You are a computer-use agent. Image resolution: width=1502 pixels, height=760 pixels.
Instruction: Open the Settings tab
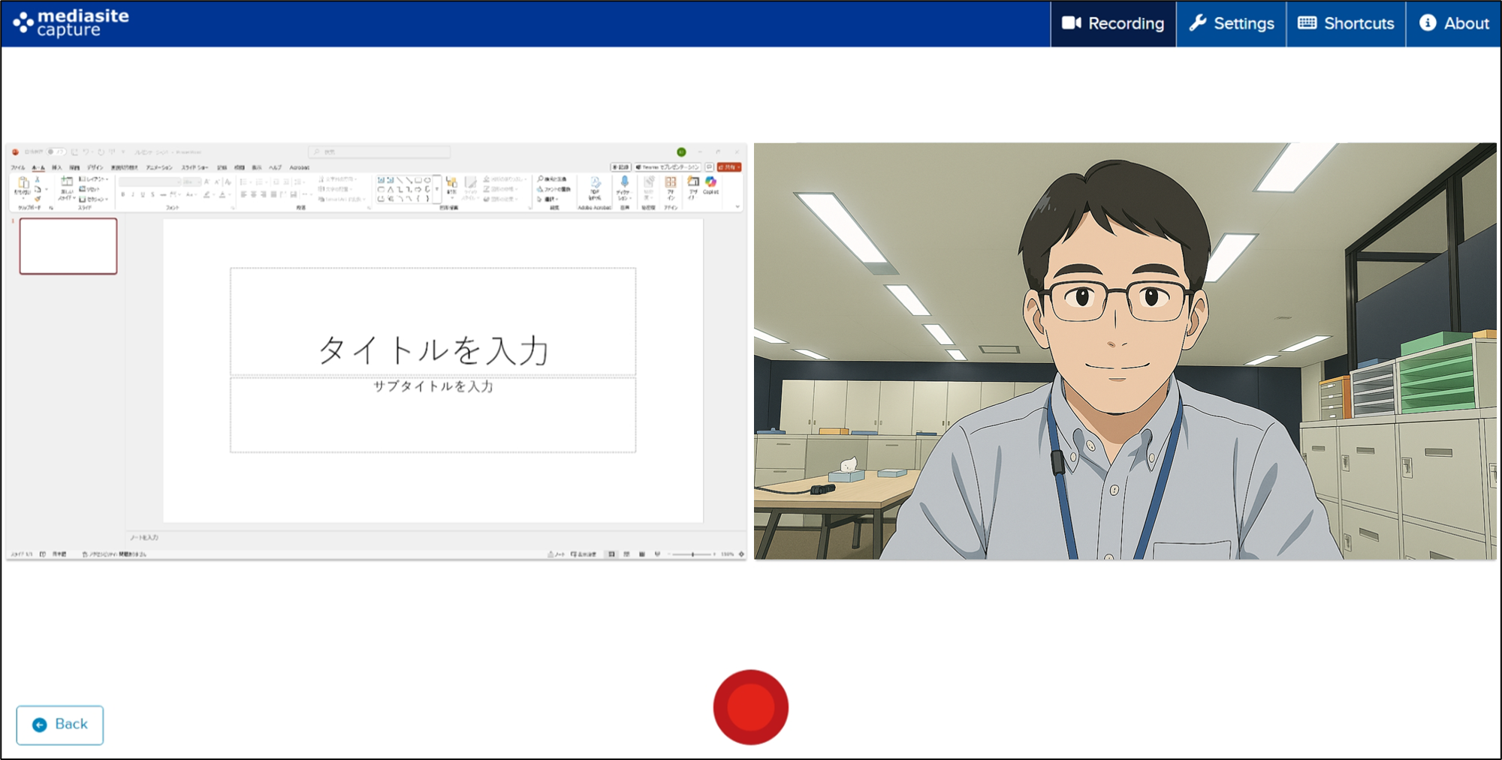coord(1232,24)
